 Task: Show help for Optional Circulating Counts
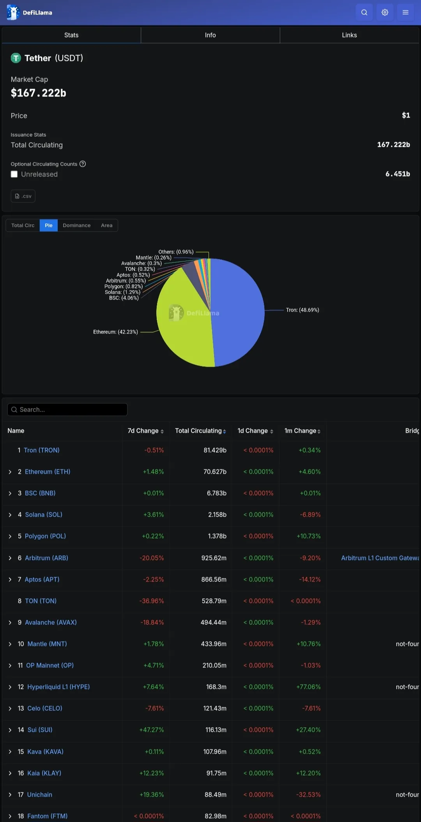83,164
